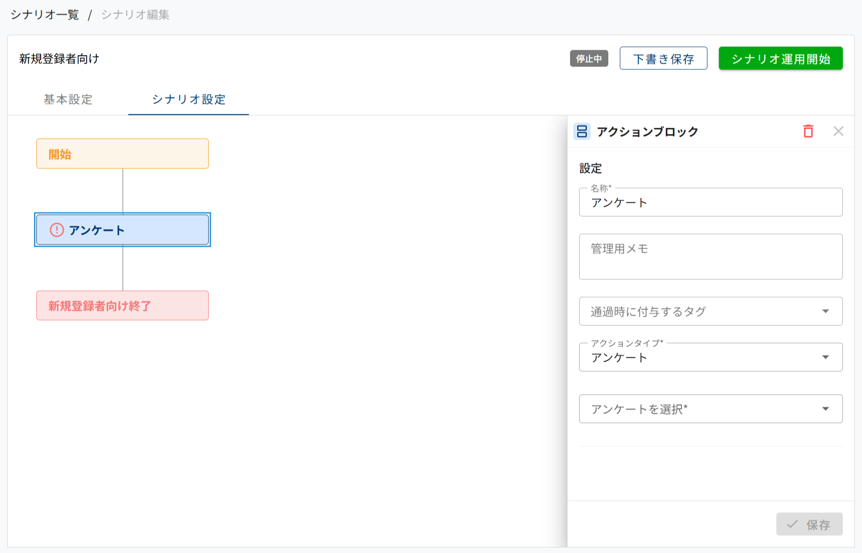
Task: Open the アクションタイプ dropdown
Action: coord(710,357)
